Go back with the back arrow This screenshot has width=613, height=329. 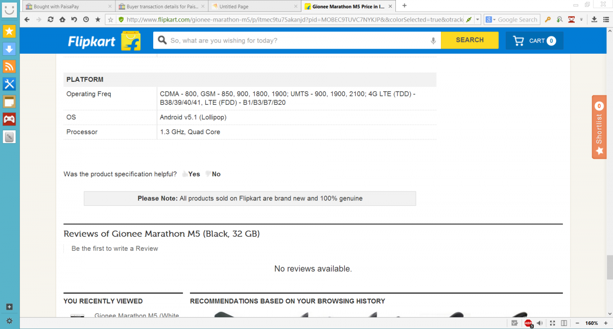(27, 19)
